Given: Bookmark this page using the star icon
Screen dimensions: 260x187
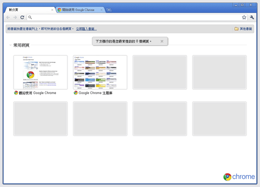Looking at the screenshot, I should click(244, 17).
